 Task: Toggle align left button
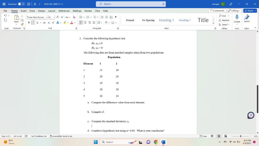(x=81, y=23)
